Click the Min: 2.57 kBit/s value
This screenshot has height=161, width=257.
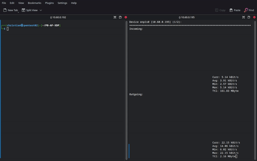(x=225, y=84)
